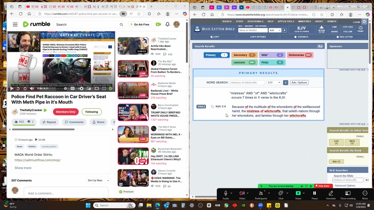Click the Return to Top icon

pos(321,29)
